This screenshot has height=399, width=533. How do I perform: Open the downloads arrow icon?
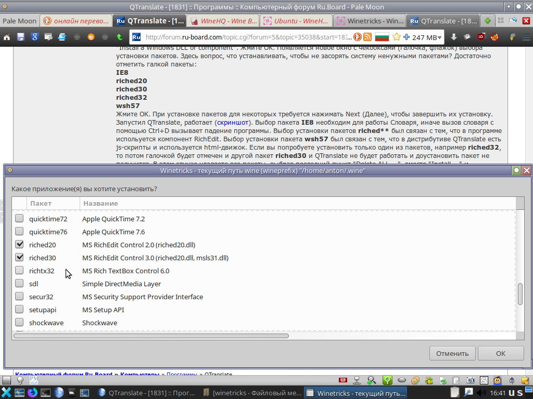[453, 37]
